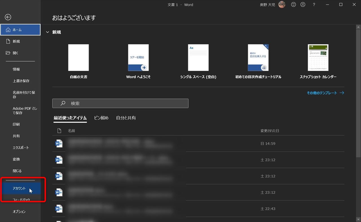Open the Word へようこそ template
This screenshot has width=361, height=222.
click(138, 61)
